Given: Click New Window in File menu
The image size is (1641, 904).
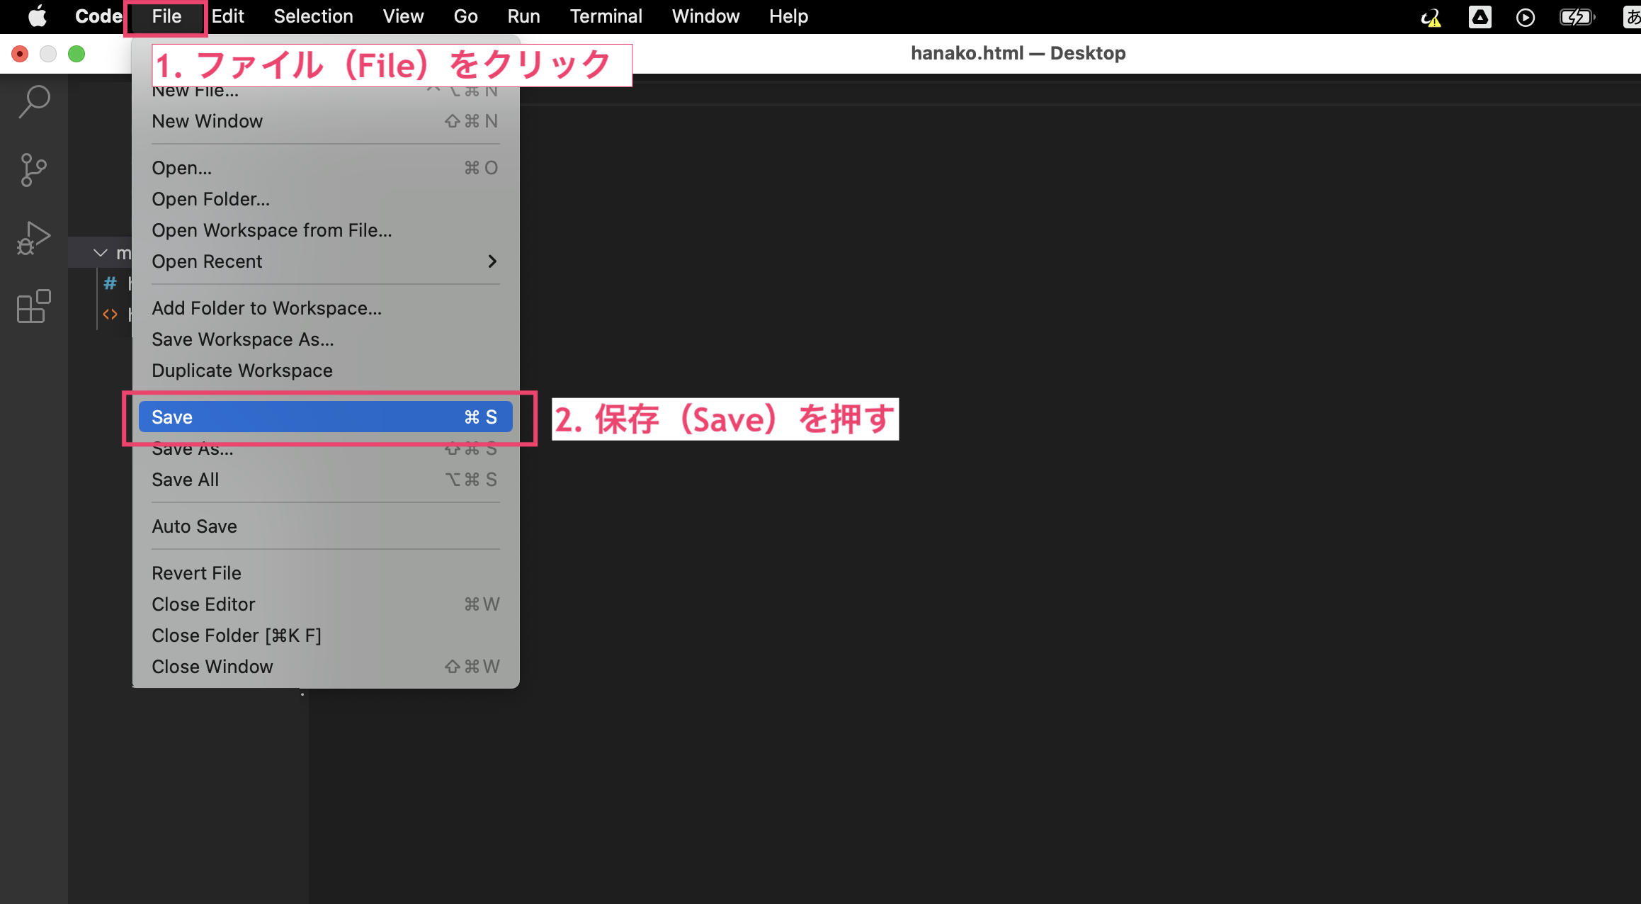Looking at the screenshot, I should 207,121.
